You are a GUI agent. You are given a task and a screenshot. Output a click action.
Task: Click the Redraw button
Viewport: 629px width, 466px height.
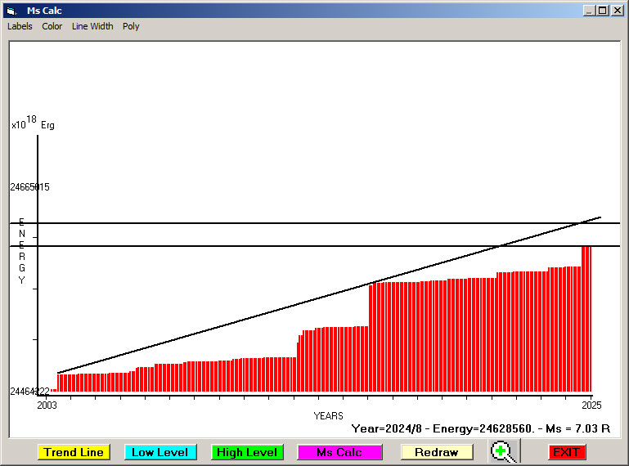tap(436, 452)
